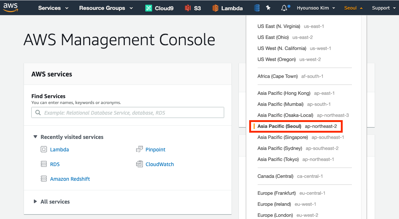Select Asia Pacific (Singapore) region
399x219 pixels.
[300, 137]
